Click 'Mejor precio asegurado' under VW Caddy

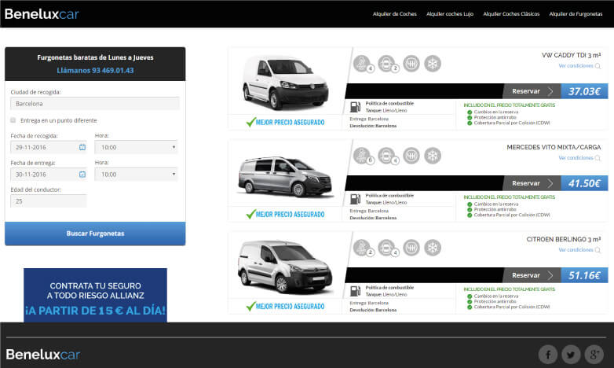pos(286,123)
